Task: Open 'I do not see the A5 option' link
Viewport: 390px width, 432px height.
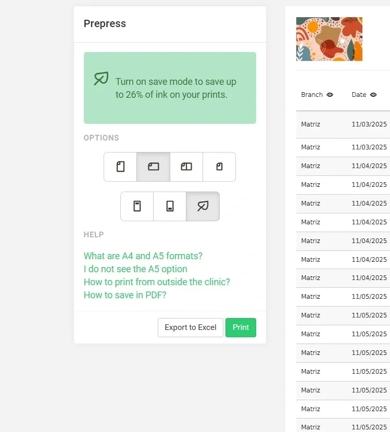Action: 135,269
